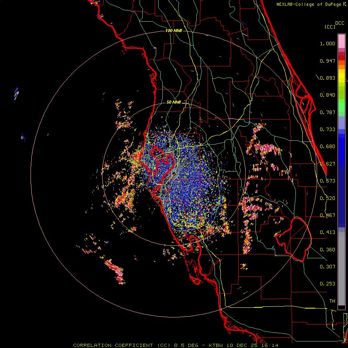
Task: Click the 0.733 scale value
Action: [328, 130]
